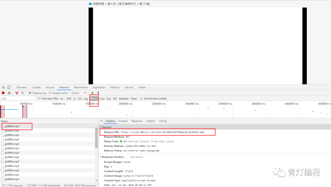Collapse the Response Headers section
Viewport: 331px width, 187px height.
click(x=101, y=157)
